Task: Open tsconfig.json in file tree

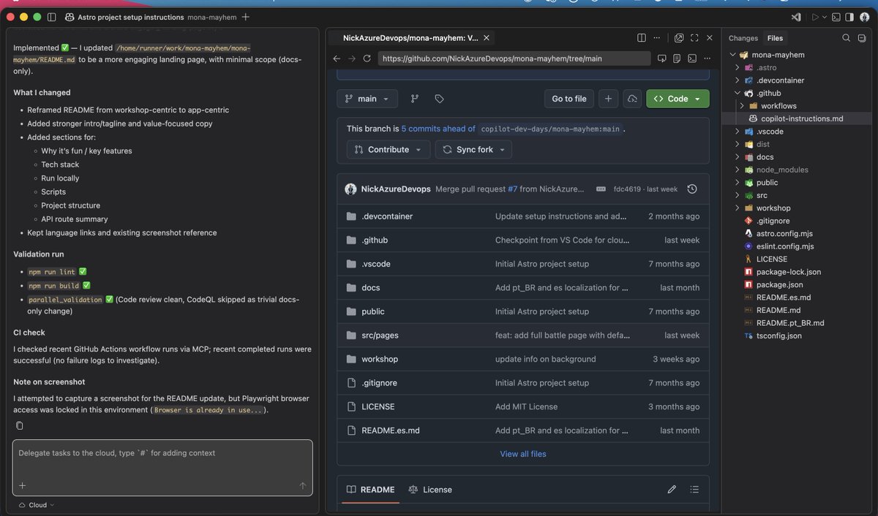Action: click(x=778, y=335)
